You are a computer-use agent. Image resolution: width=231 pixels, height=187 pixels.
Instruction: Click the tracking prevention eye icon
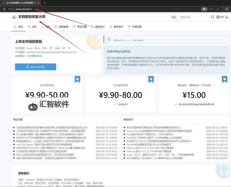point(204,9)
